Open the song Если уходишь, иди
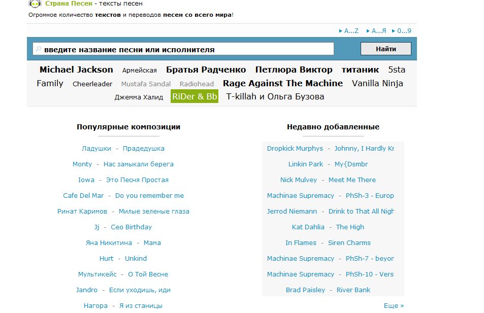 (x=140, y=290)
